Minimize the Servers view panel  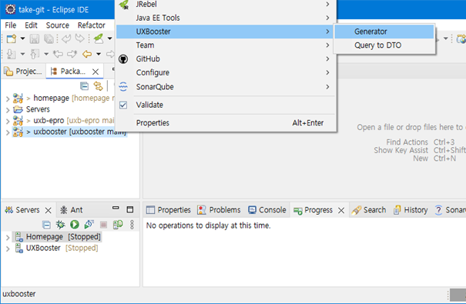point(116,209)
